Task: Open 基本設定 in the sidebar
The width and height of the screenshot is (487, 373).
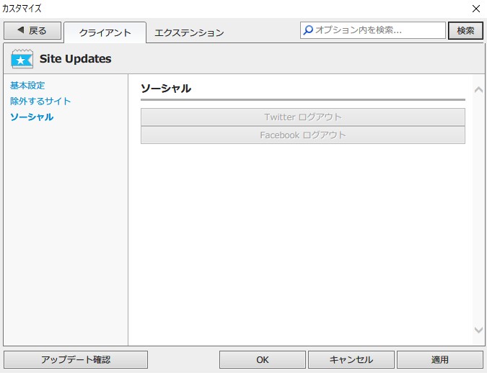Action: point(27,85)
